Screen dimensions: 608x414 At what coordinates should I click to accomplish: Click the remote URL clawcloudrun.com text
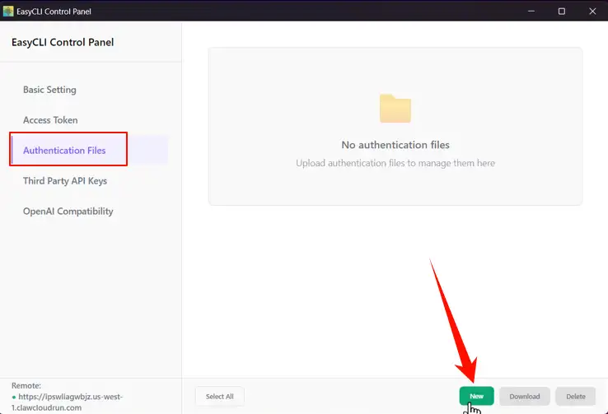pyautogui.click(x=67, y=402)
